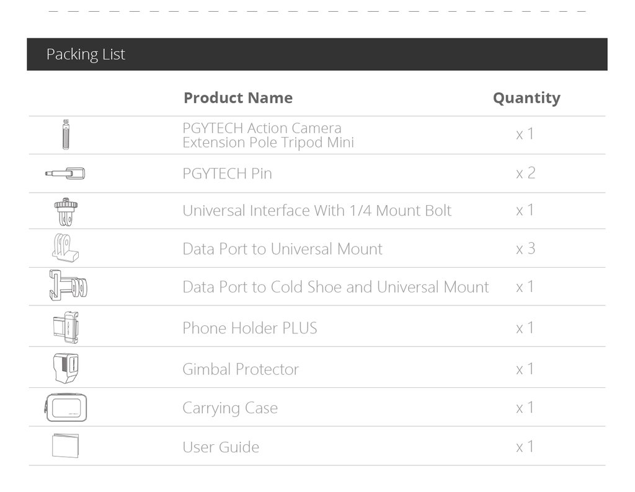Select the x 3 quantity for Universal Mount
This screenshot has height=492, width=635.
tap(526, 248)
